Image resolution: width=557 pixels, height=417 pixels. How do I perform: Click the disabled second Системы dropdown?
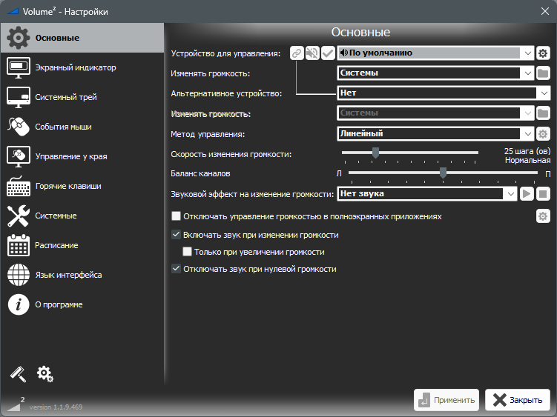point(435,113)
